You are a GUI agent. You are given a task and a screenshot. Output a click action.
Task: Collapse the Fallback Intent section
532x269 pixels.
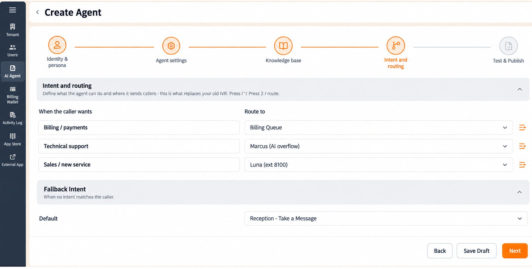click(x=519, y=192)
